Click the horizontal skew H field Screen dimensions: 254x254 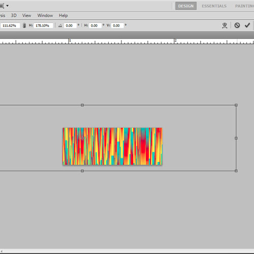tap(95, 25)
